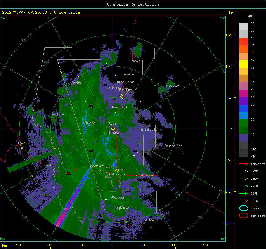
Task: Select the Drumheller label
Action: pyautogui.click(x=173, y=146)
